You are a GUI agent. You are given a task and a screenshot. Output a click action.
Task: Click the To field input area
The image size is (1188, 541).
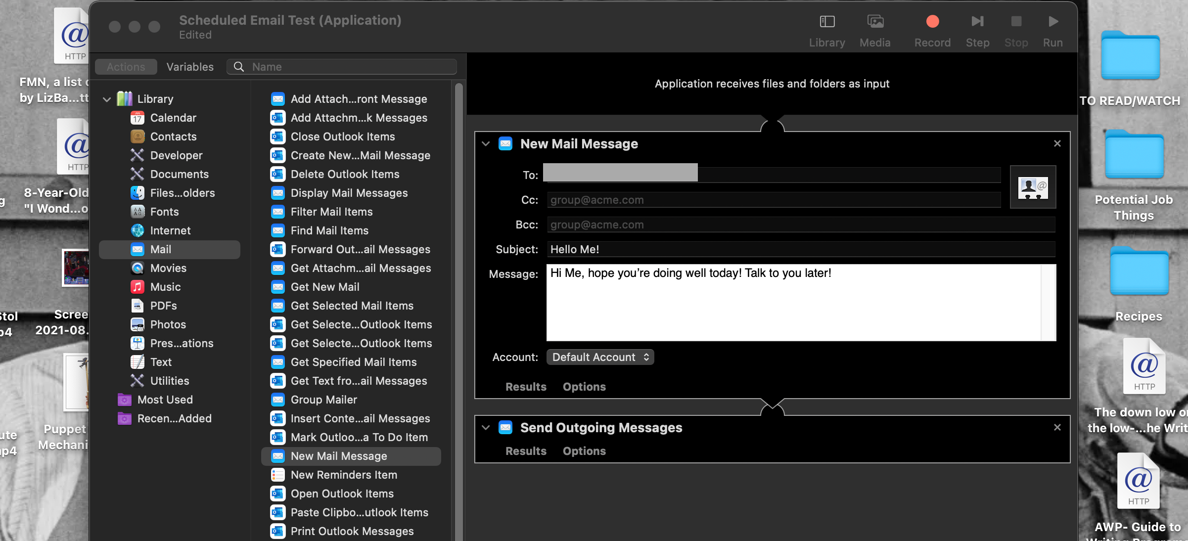[x=621, y=174]
